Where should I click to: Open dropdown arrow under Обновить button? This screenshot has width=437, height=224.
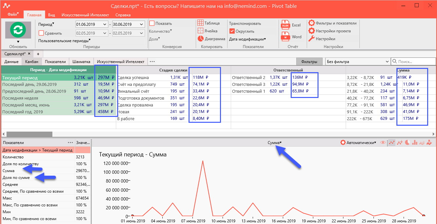click(x=18, y=41)
